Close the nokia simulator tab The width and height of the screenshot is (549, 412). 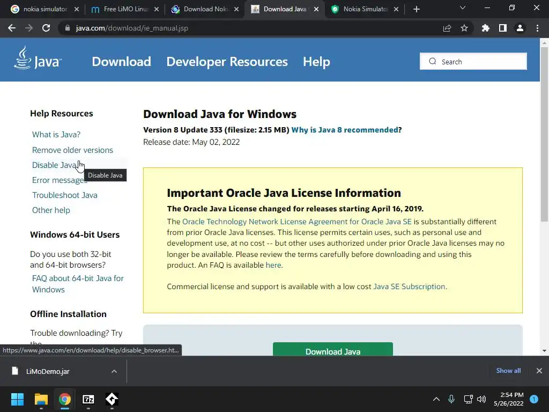click(x=77, y=10)
